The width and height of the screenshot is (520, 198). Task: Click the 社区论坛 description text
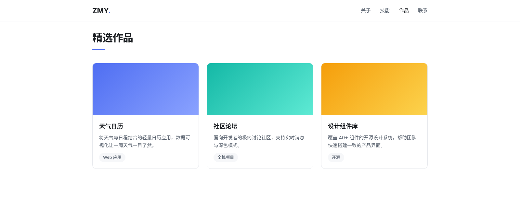point(259,142)
